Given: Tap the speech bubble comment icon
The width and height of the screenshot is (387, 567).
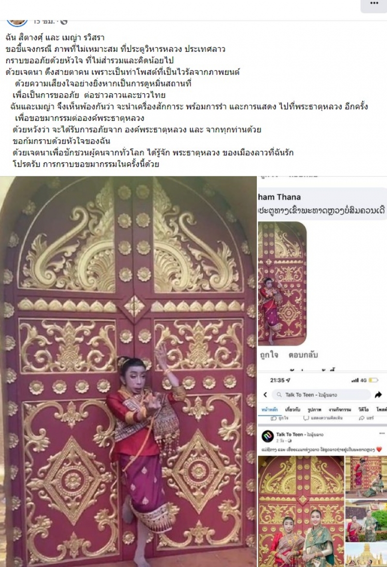Looking at the screenshot, I should tap(306, 419).
